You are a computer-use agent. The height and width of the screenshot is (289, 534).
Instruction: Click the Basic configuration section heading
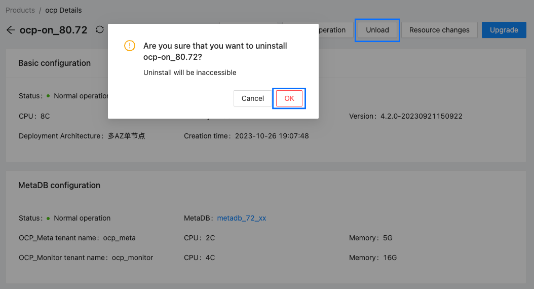coord(54,63)
